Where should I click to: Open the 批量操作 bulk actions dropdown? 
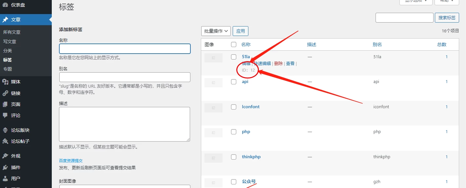[216, 31]
